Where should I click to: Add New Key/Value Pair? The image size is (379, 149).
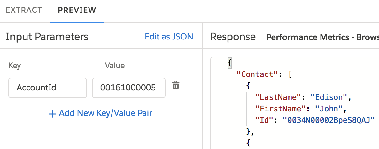coord(100,113)
